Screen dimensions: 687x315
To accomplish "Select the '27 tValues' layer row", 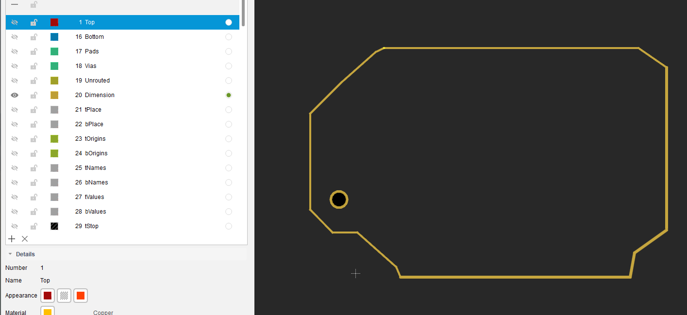I will pyautogui.click(x=122, y=197).
